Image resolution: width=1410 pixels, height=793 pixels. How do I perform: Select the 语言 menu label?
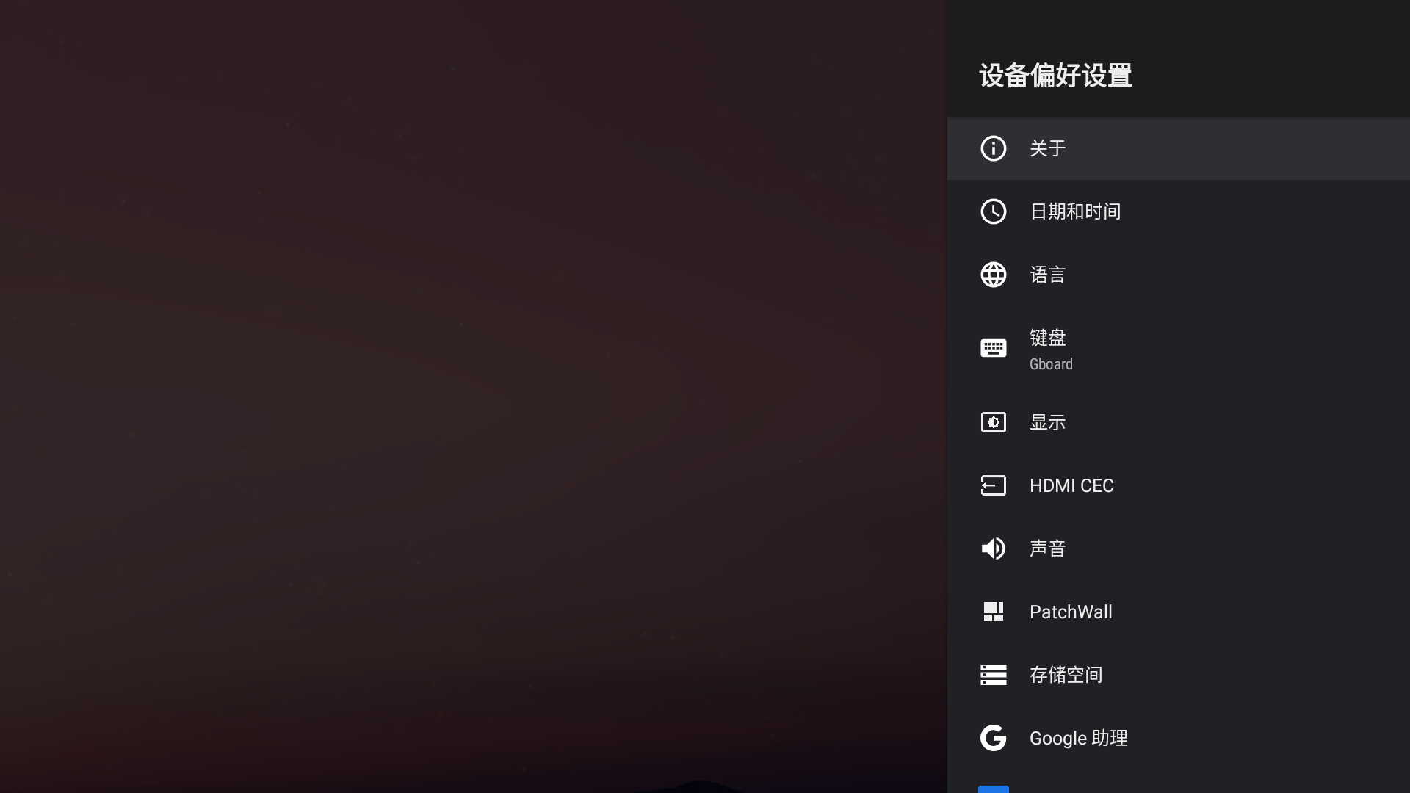pos(1047,275)
